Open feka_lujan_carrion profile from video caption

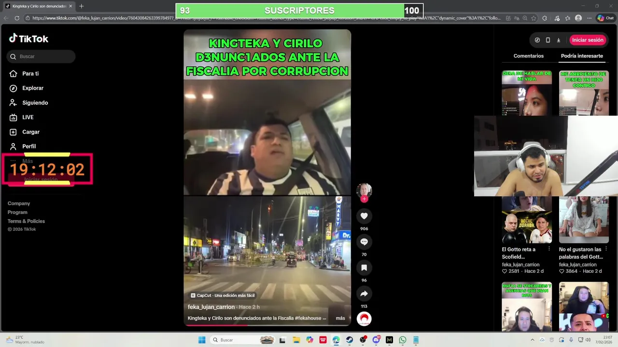pyautogui.click(x=211, y=307)
